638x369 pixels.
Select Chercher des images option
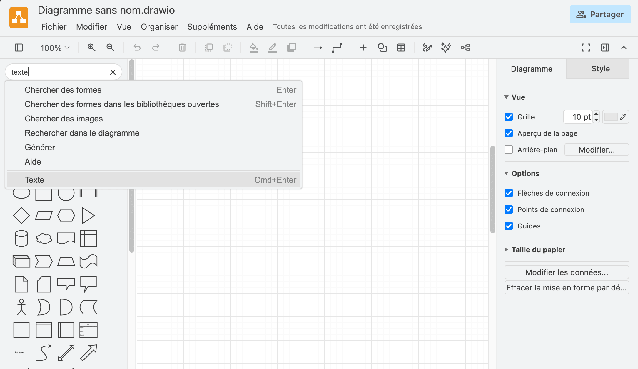tap(153, 119)
